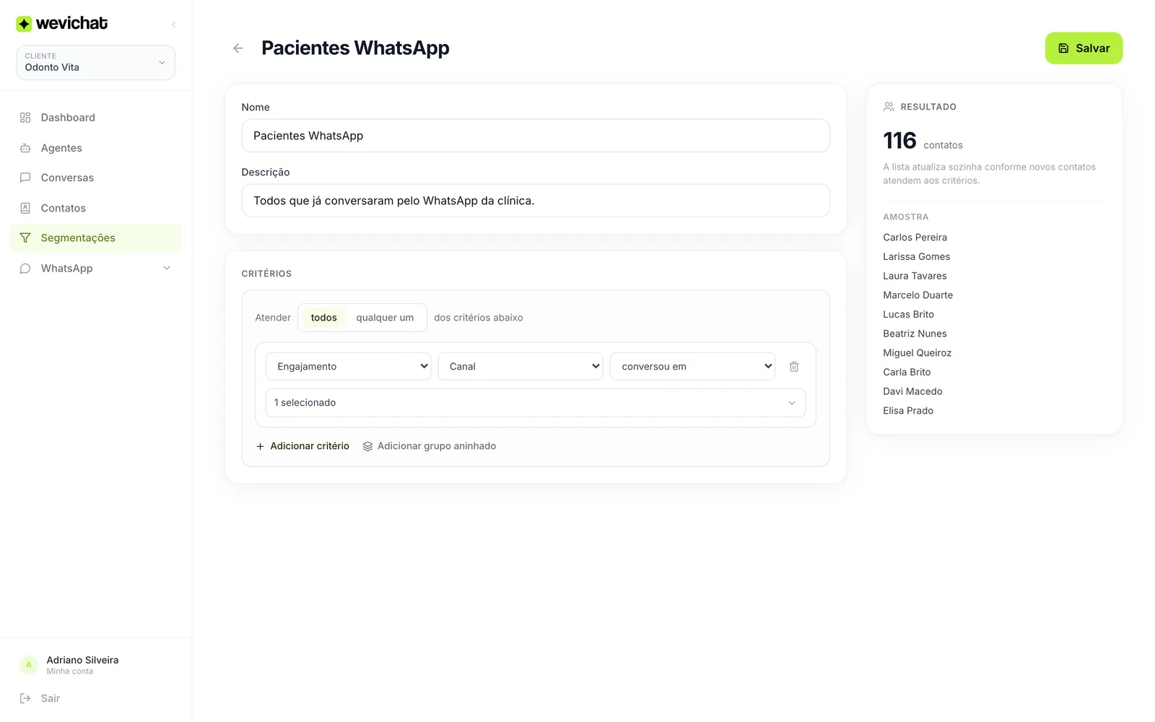
Task: Click the layers icon for nested group
Action: tap(367, 446)
